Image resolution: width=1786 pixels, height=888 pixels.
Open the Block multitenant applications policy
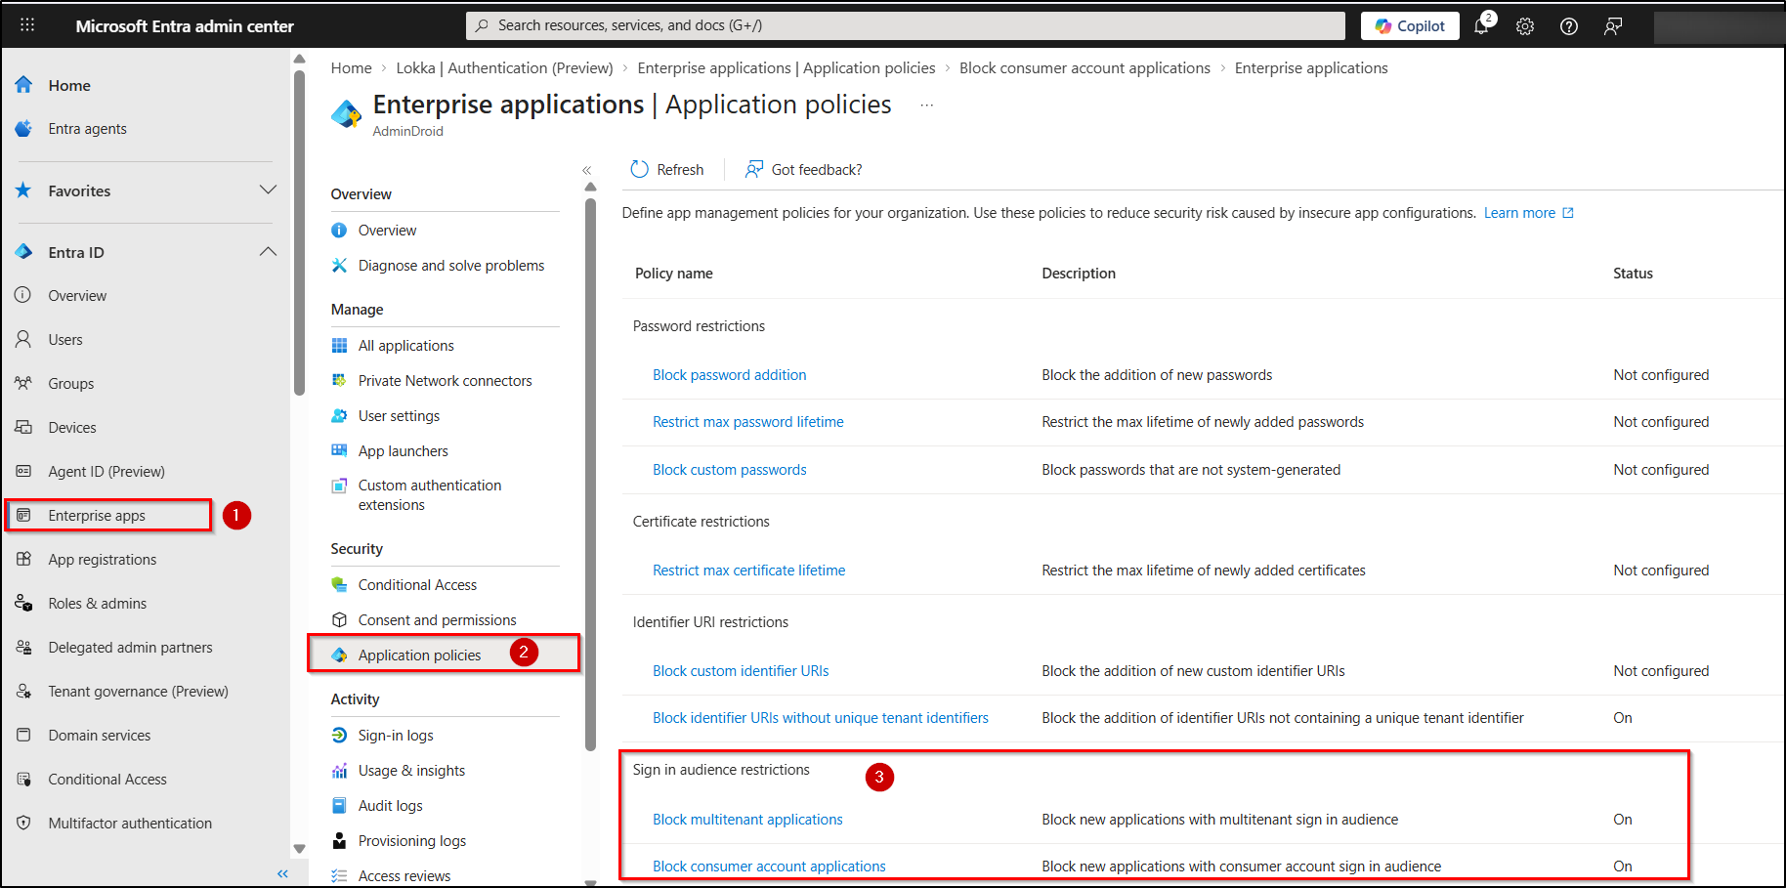pyautogui.click(x=747, y=819)
